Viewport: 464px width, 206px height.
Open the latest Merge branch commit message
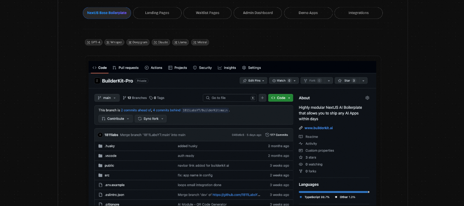tap(153, 135)
